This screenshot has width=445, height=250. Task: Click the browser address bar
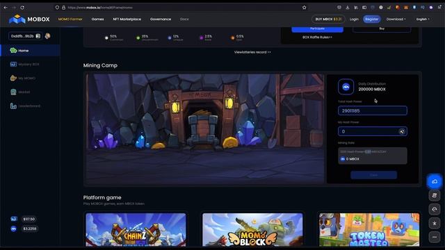[x=181, y=8]
